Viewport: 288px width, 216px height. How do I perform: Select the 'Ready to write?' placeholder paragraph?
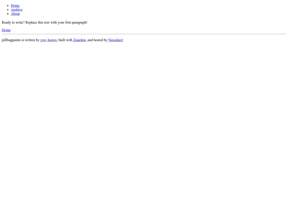[45, 22]
